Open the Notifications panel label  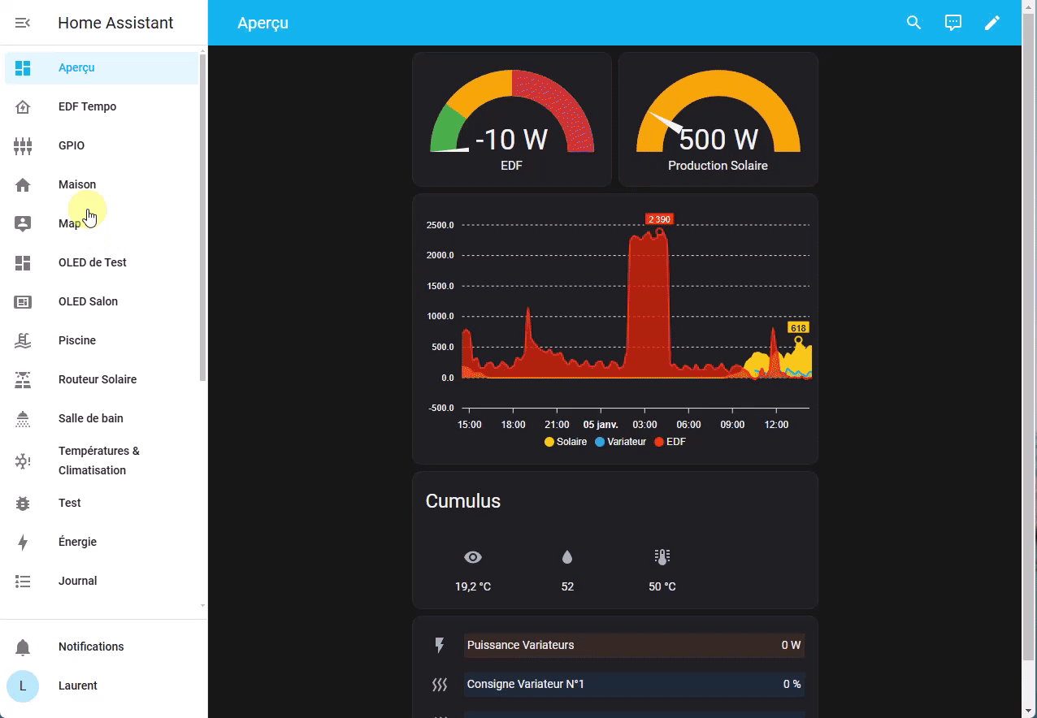pos(91,647)
